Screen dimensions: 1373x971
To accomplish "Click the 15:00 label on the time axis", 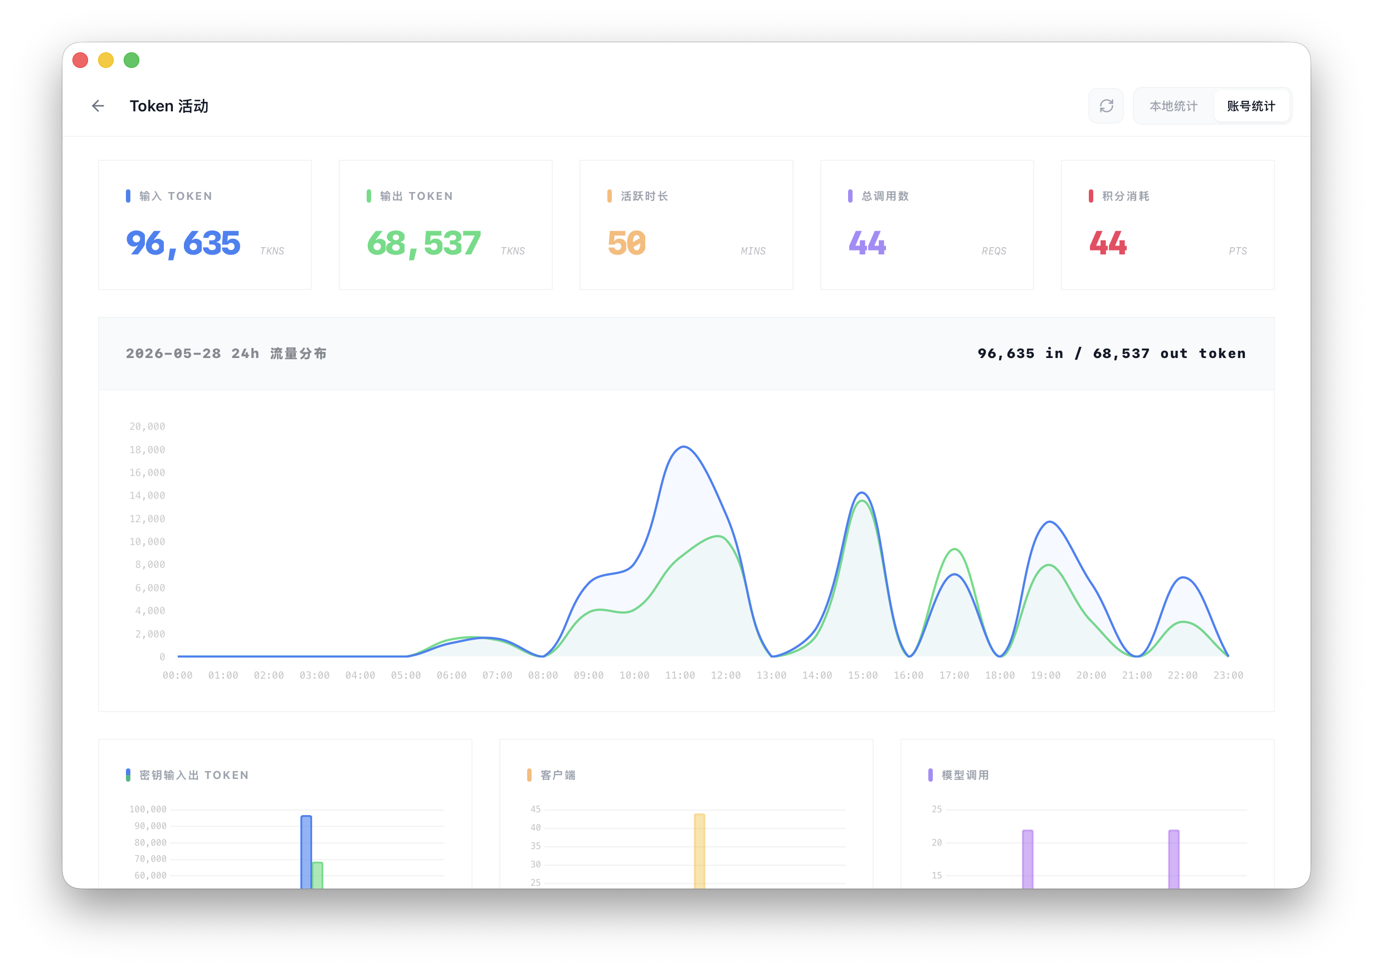I will [x=863, y=675].
